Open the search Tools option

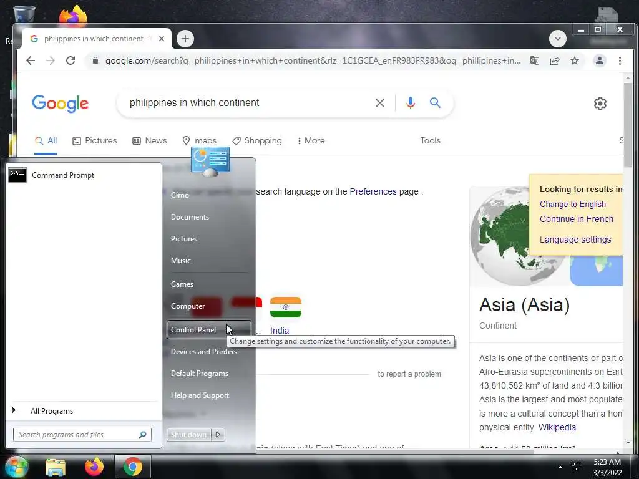[x=431, y=140]
